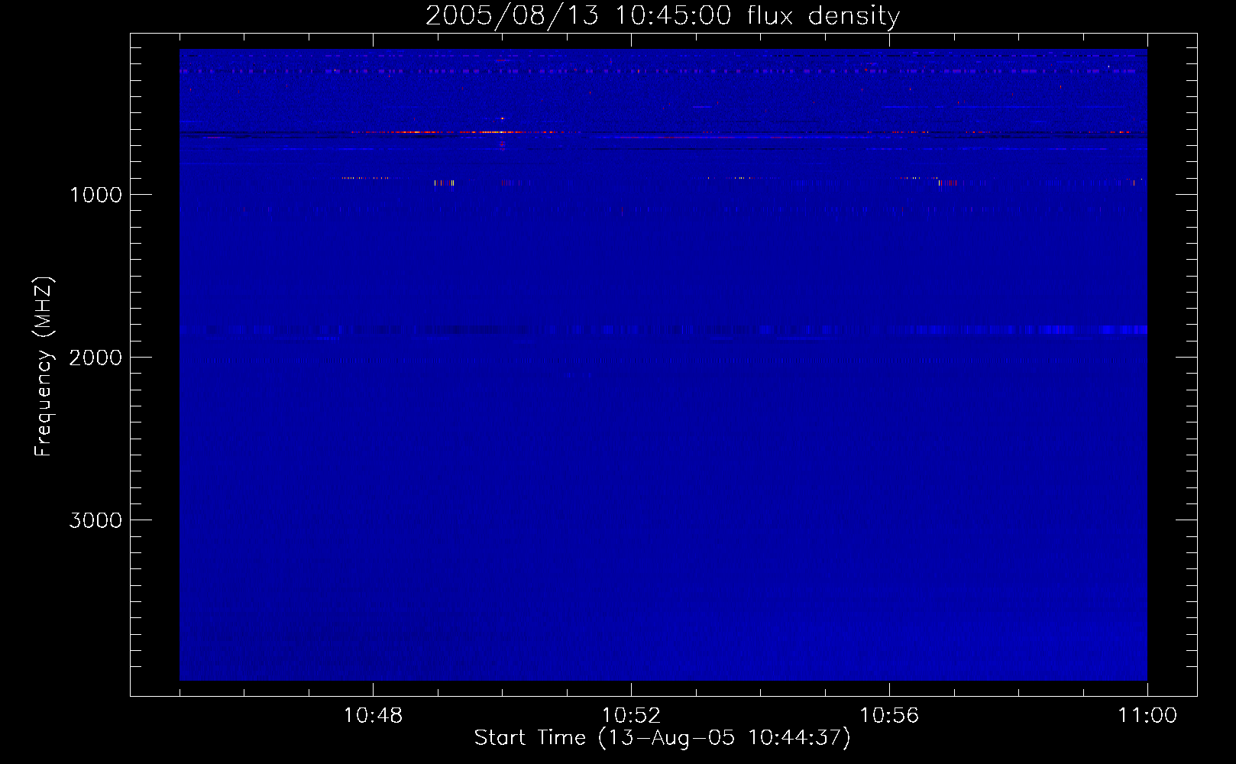1236x764 pixels.
Task: Click the 10:56 time axis label
Action: coord(889,716)
